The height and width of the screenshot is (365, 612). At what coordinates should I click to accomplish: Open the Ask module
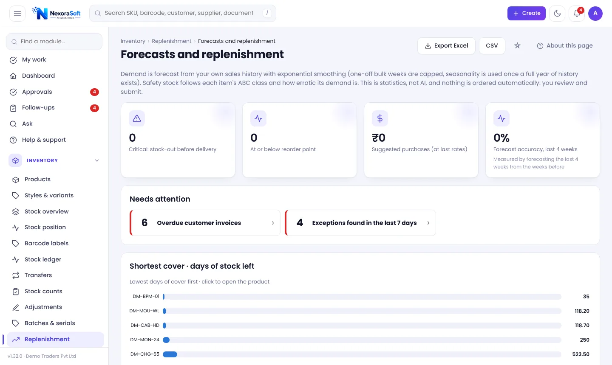[x=54, y=124]
